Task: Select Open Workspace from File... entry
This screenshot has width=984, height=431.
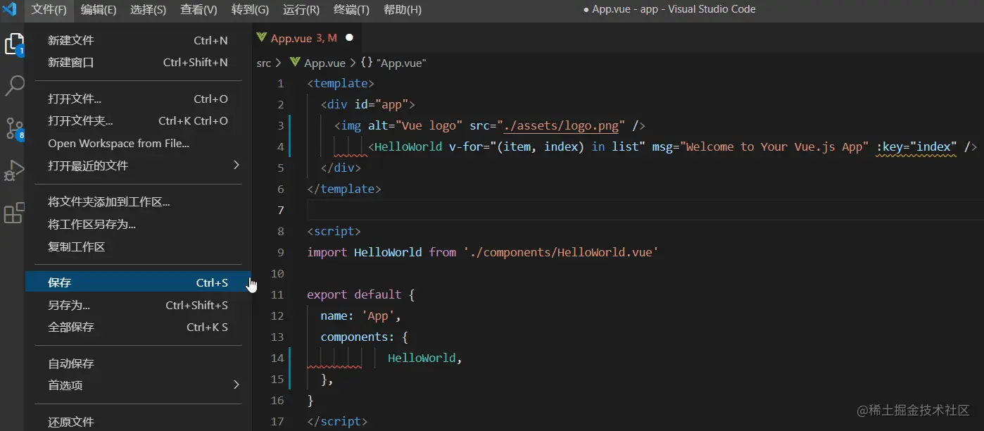Action: pyautogui.click(x=138, y=144)
